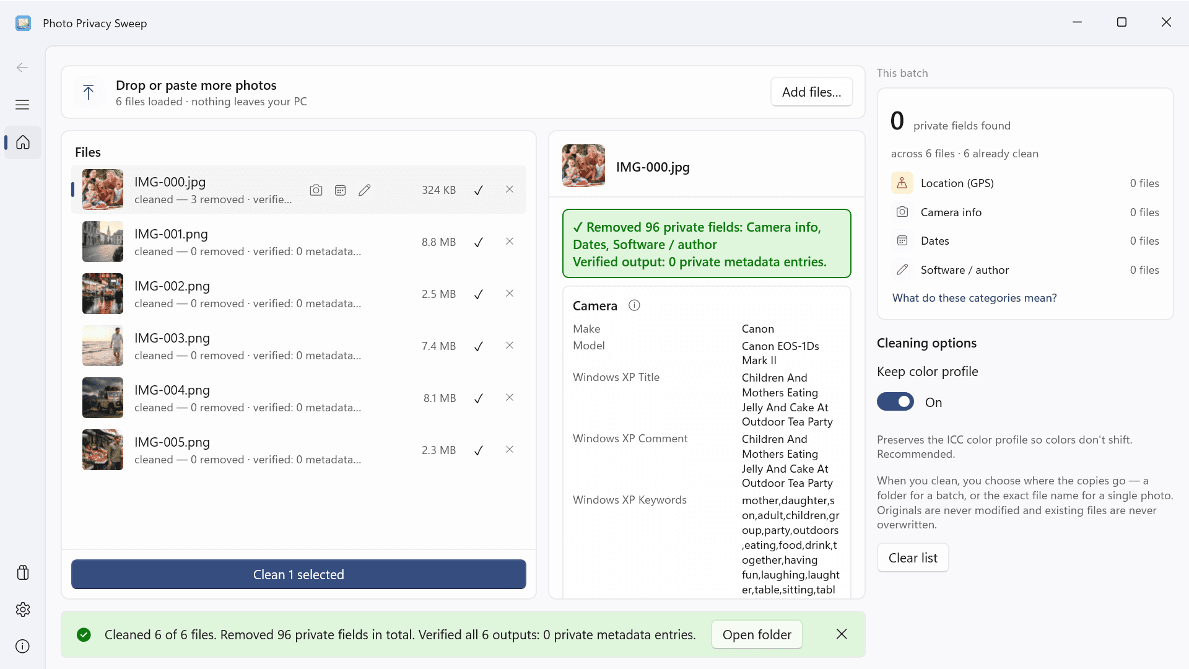Viewport: 1189px width, 669px height.
Task: Click the IMG-001.png thumbnail image
Action: click(x=103, y=242)
